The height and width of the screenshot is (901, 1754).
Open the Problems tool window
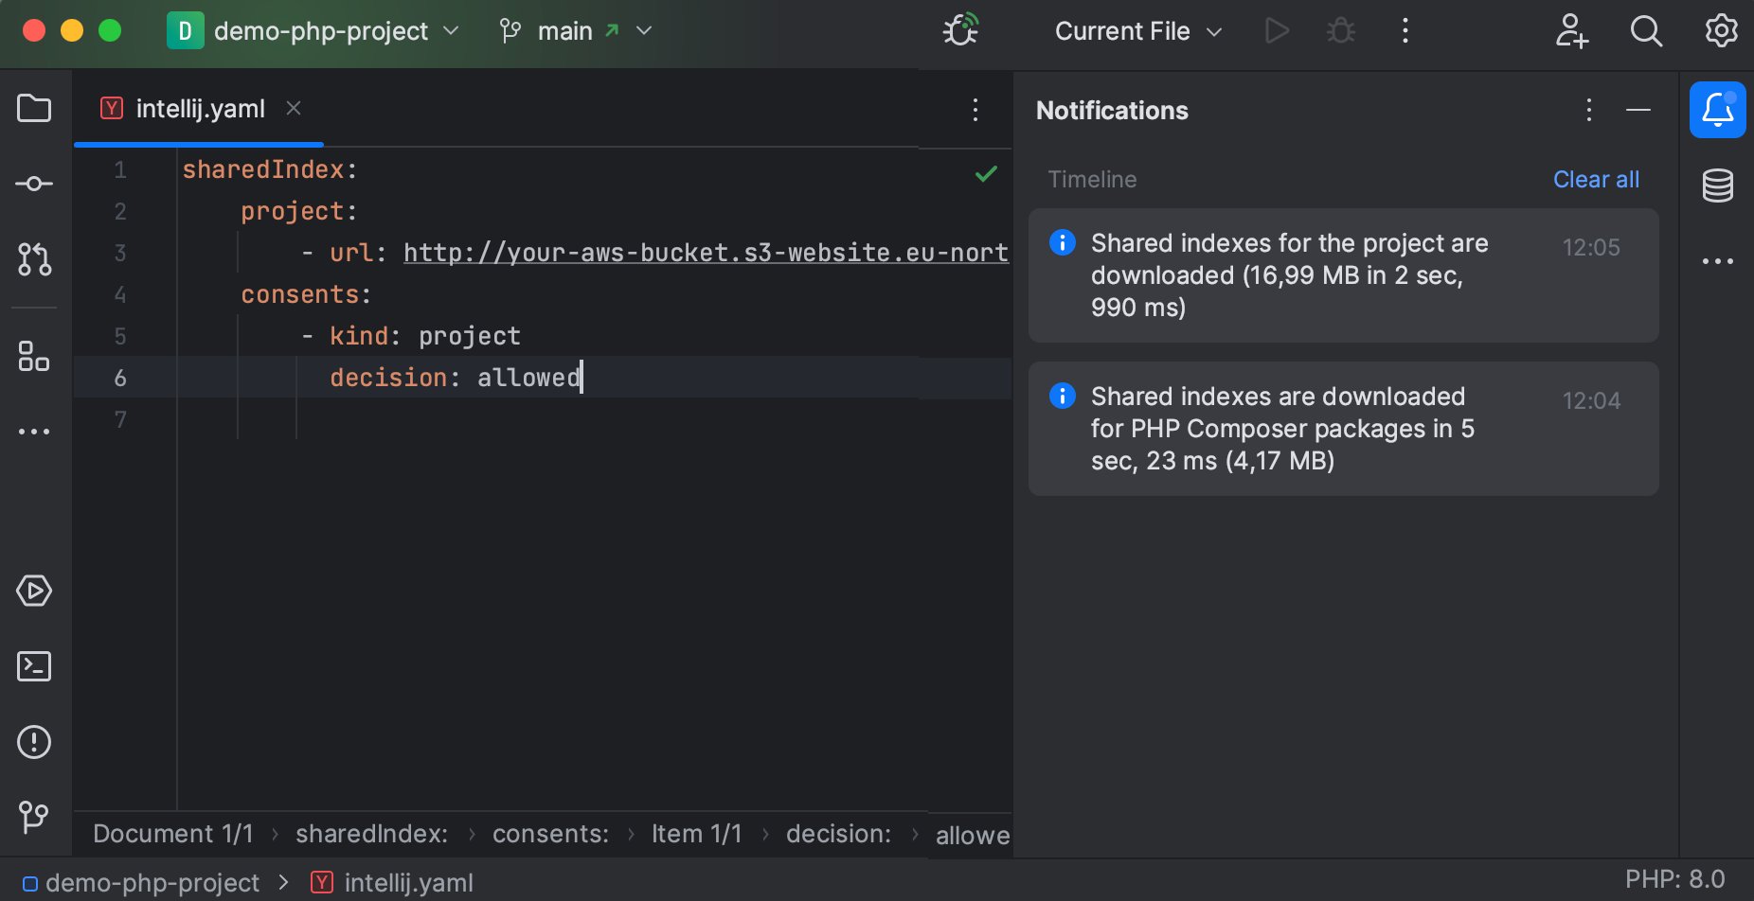pos(34,742)
